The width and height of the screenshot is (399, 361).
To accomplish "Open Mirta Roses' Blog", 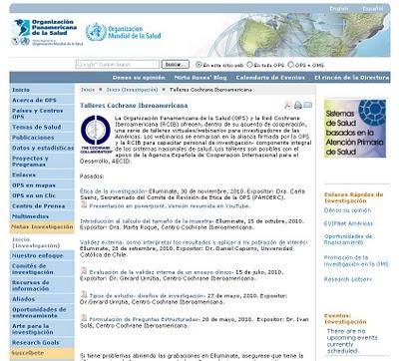I will (x=200, y=78).
